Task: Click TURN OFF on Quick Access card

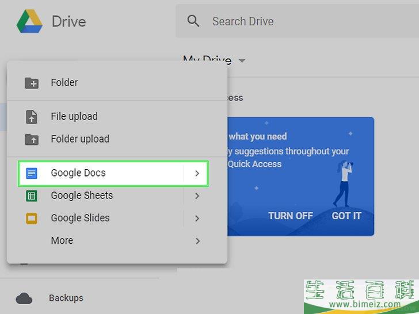Action: tap(291, 216)
